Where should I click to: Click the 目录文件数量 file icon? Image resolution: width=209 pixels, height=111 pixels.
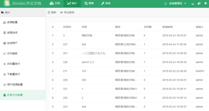tap(4, 95)
